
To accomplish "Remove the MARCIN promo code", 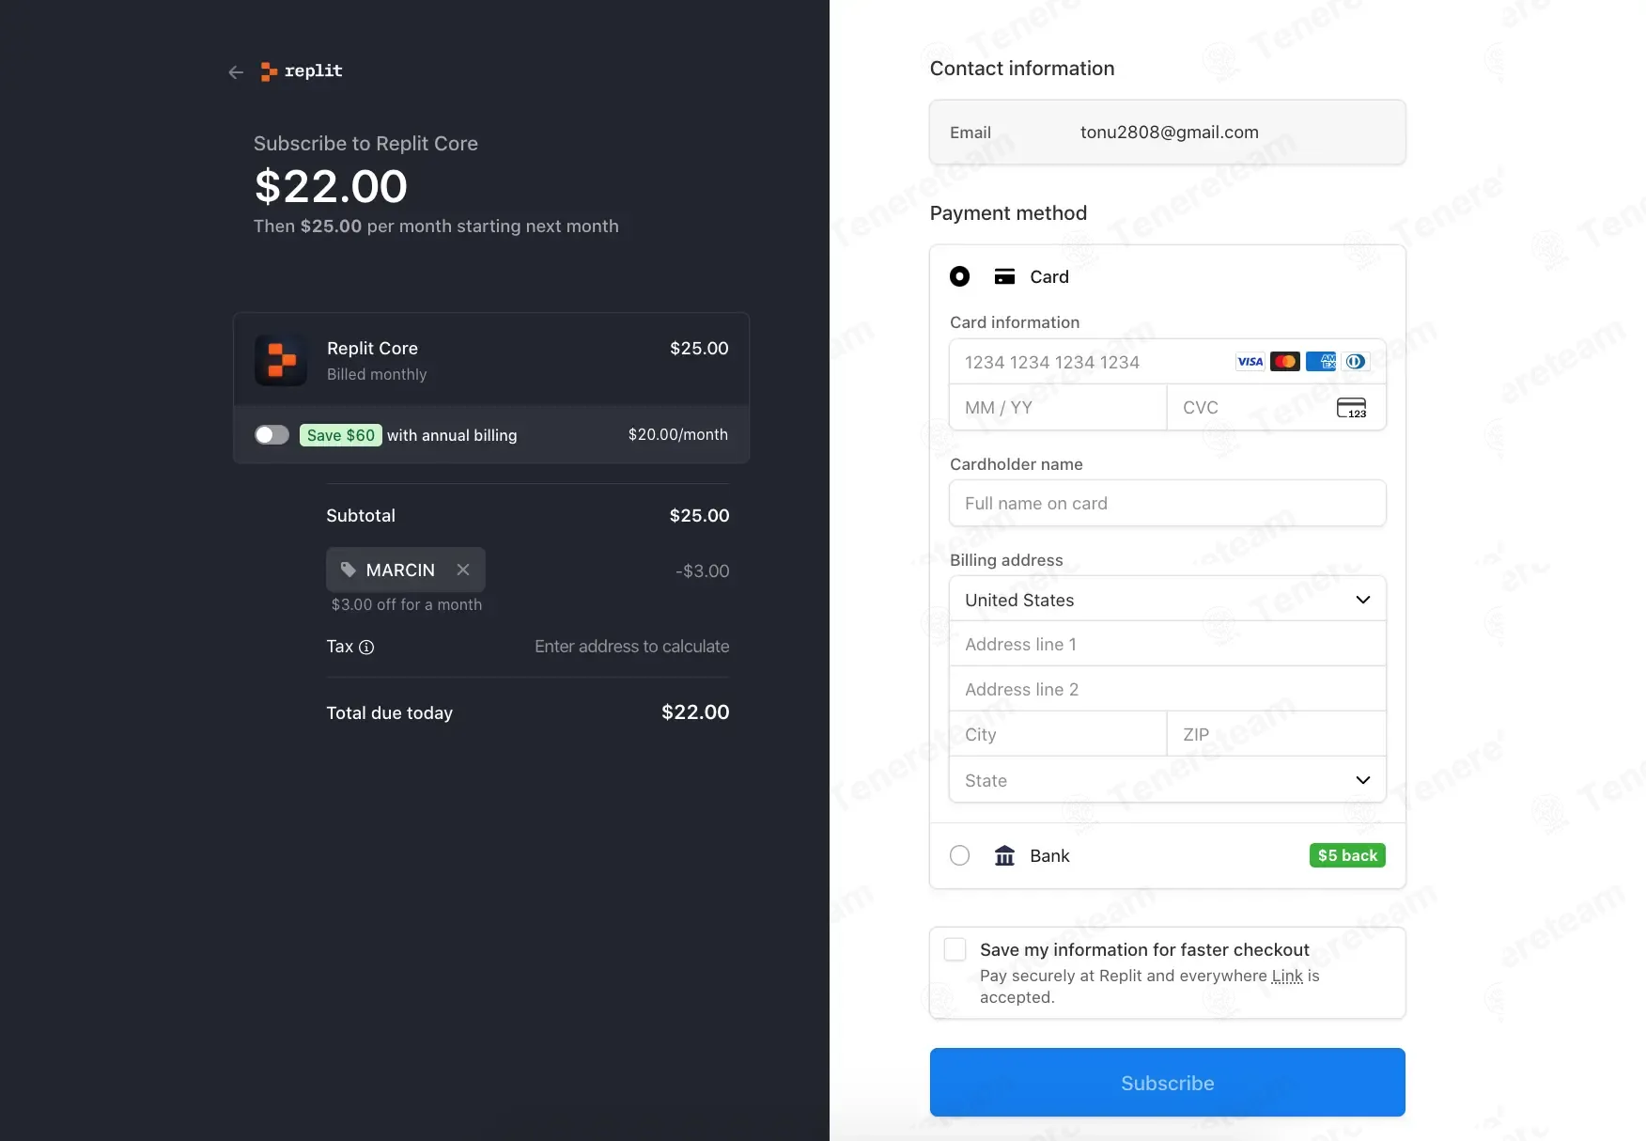I will tap(463, 570).
